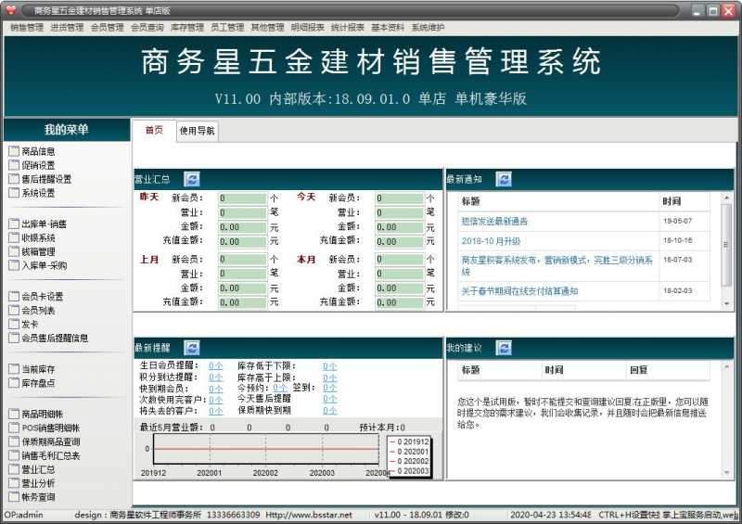Click yesterday's 新会员 value field
The image size is (742, 524).
point(243,198)
